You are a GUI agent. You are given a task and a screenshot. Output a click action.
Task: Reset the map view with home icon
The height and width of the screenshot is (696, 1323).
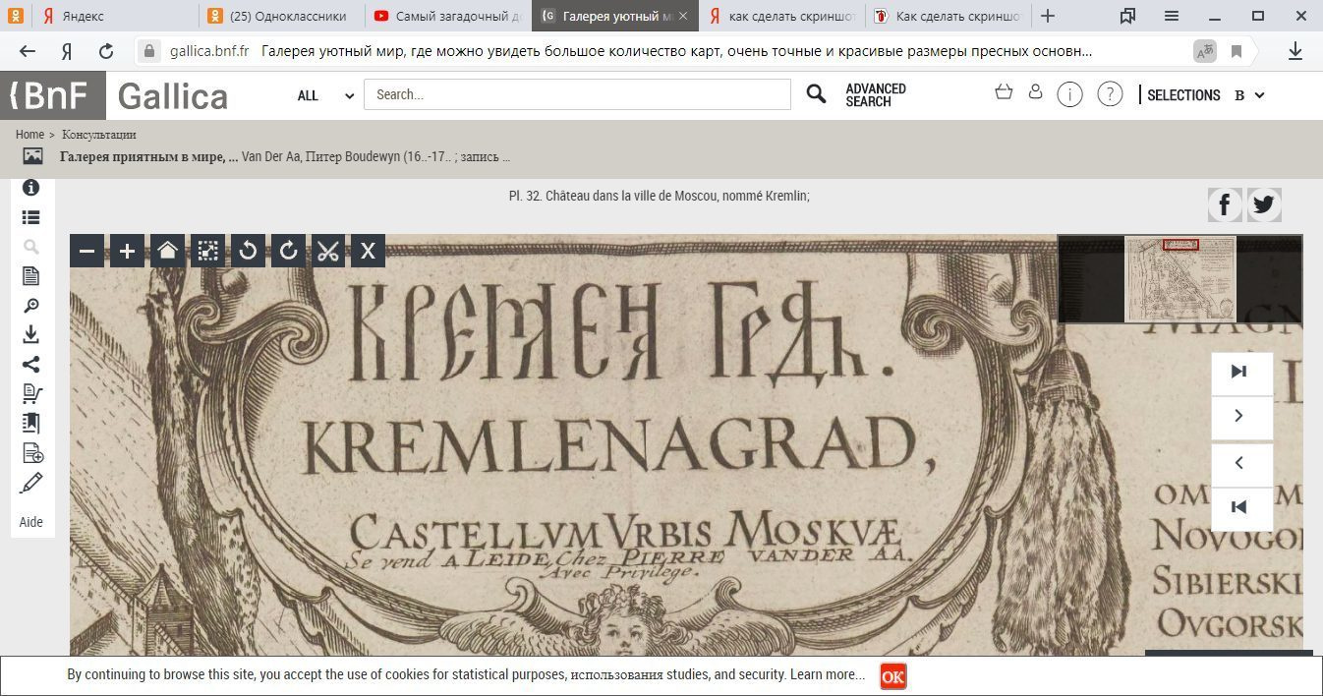(167, 251)
